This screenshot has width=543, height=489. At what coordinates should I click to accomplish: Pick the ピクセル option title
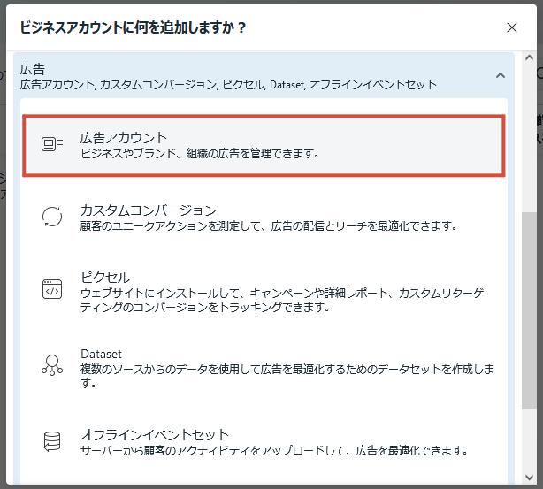[x=105, y=278]
